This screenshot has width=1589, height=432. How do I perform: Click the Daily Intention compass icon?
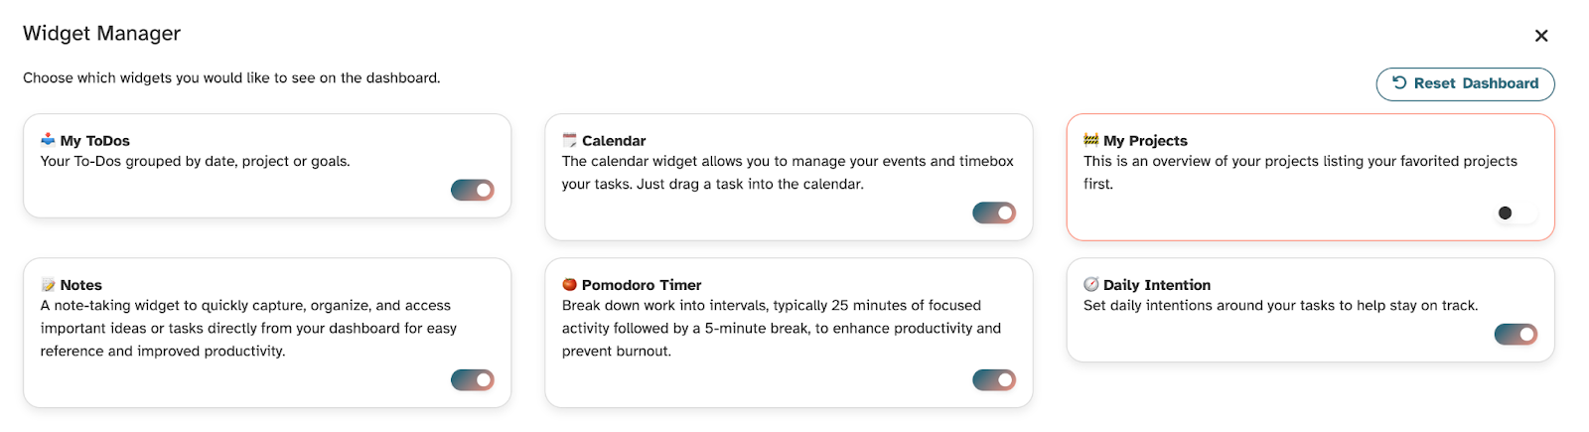click(1090, 285)
